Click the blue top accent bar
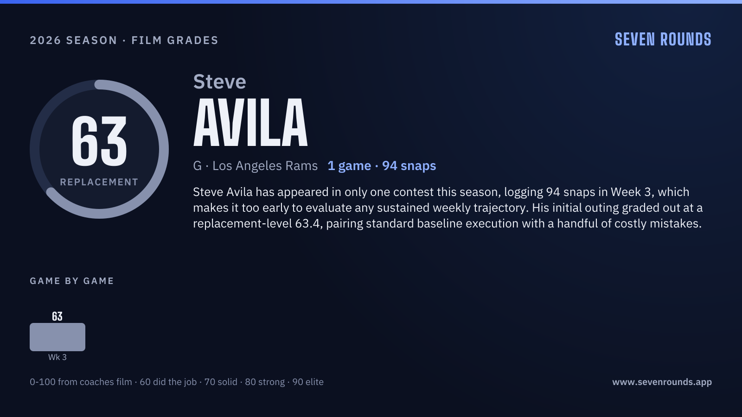 [371, 2]
